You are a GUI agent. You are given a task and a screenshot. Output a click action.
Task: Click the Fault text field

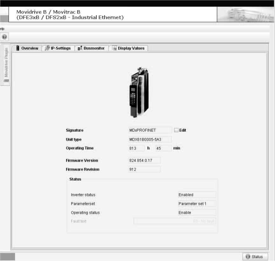click(175, 221)
